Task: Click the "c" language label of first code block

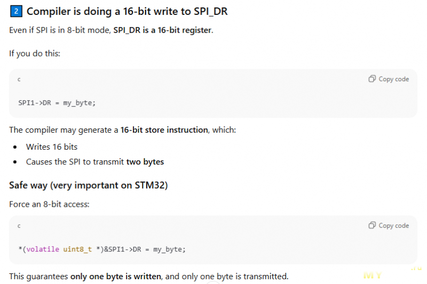Action: 19,79
